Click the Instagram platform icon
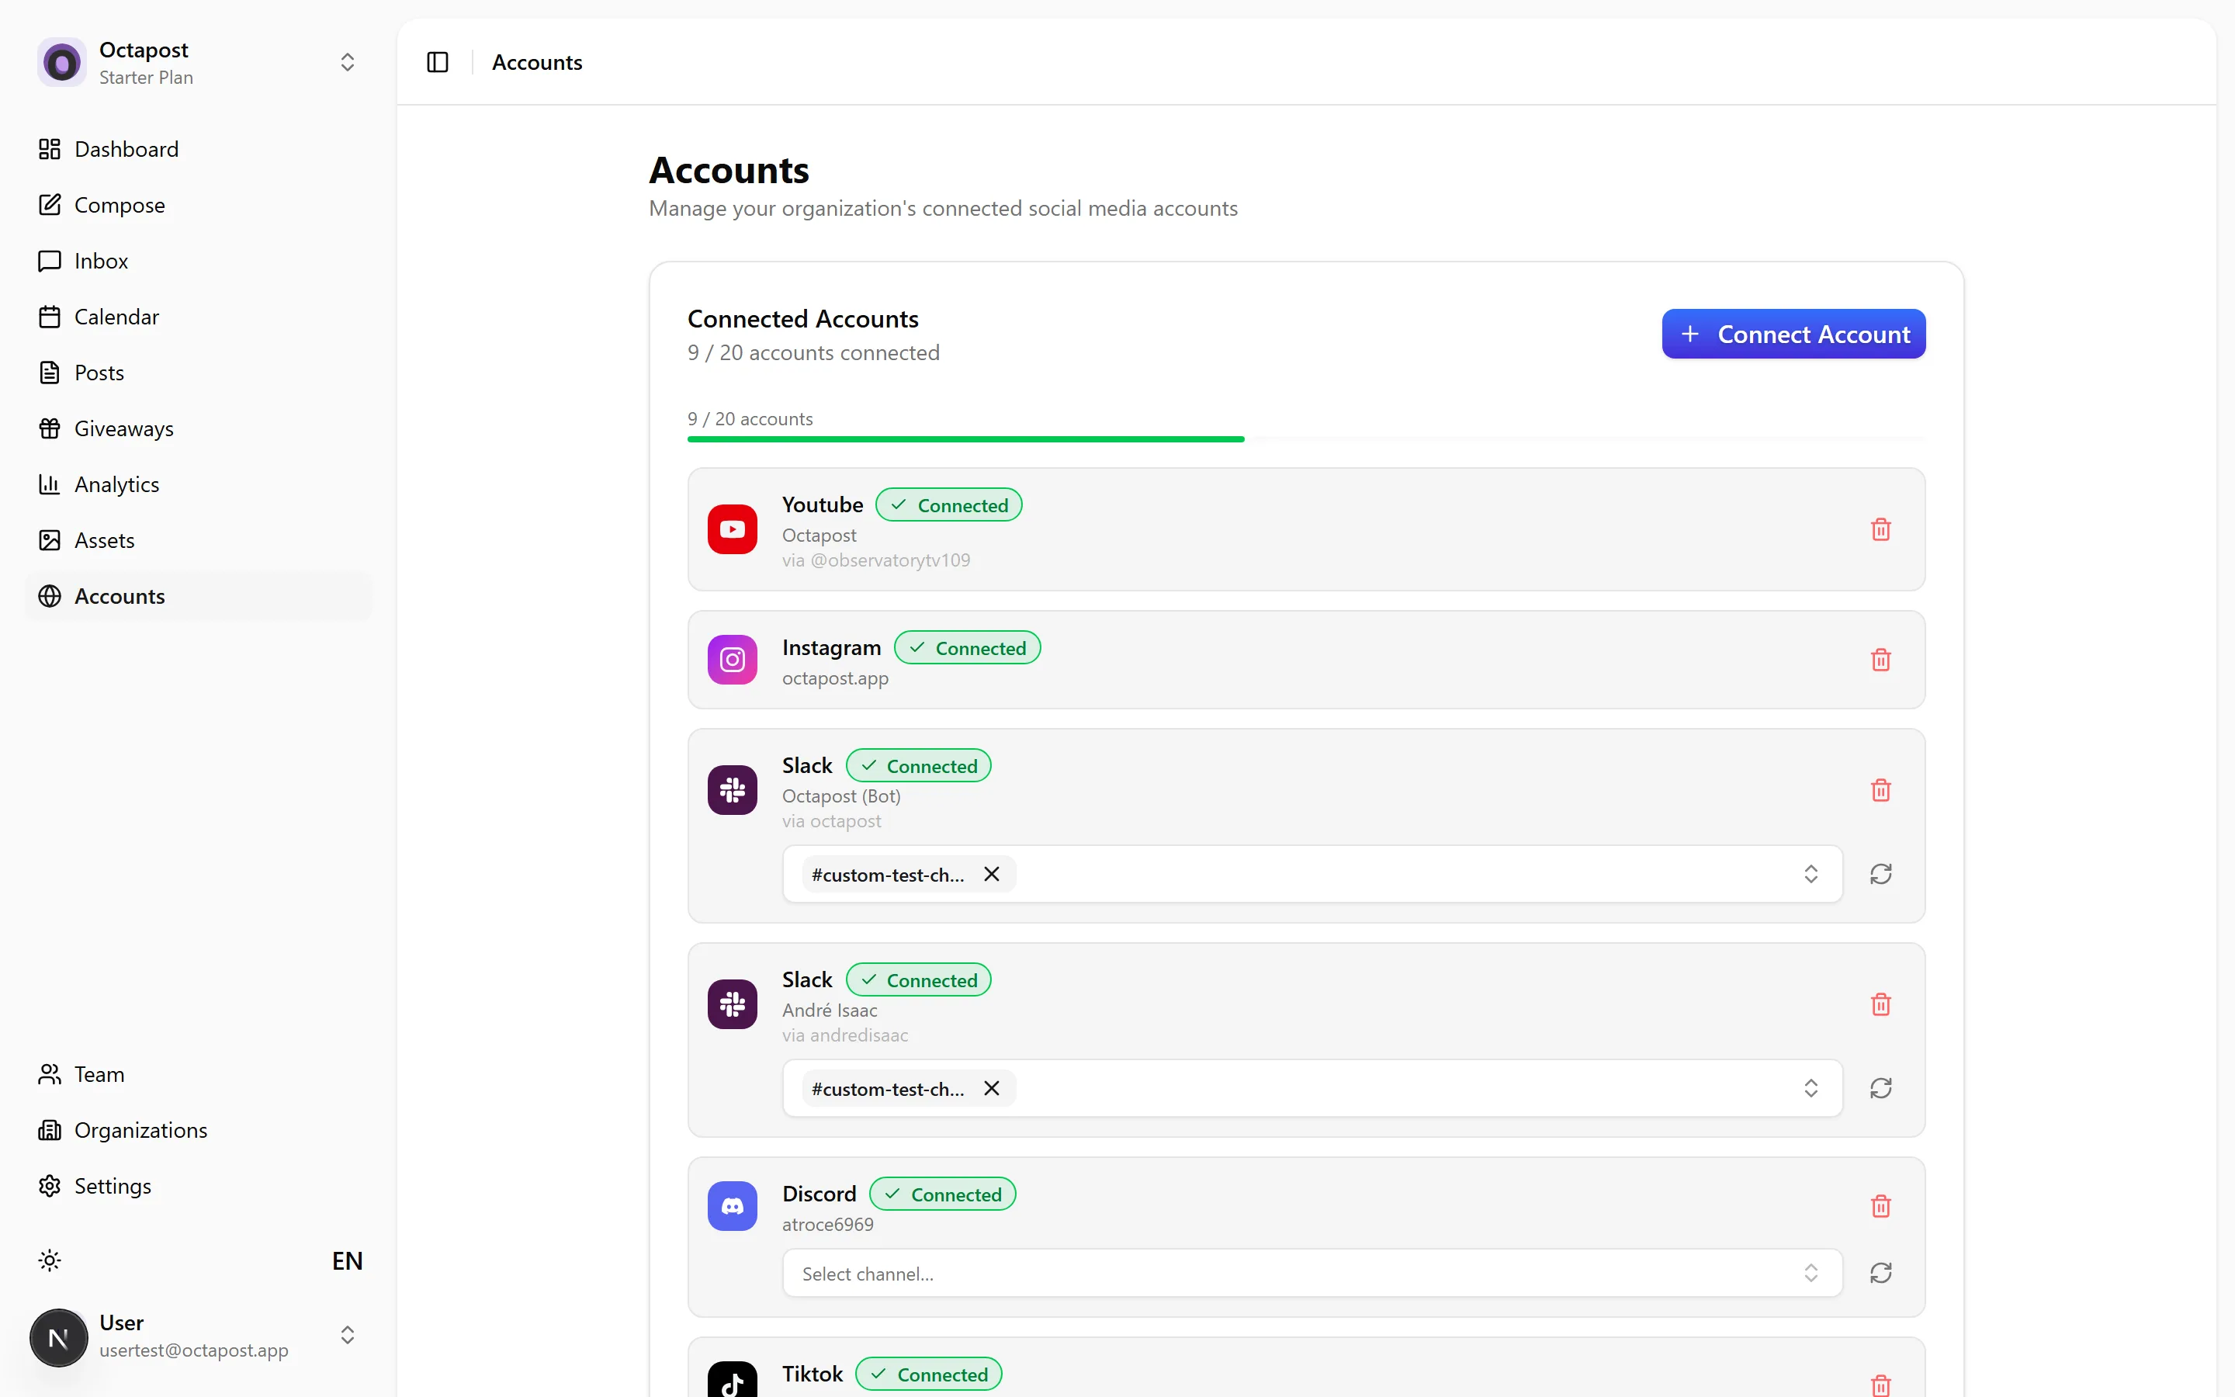 click(733, 660)
